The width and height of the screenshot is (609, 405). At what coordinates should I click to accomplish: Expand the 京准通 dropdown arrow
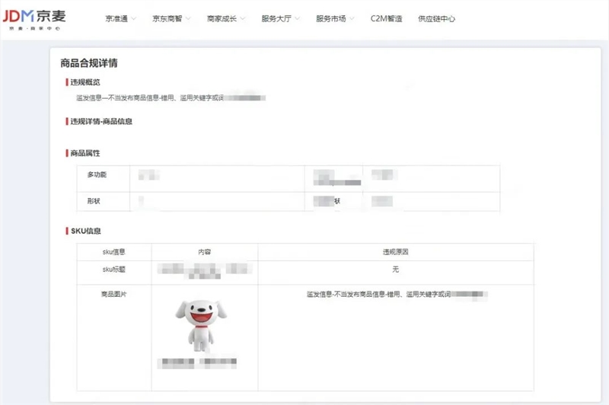tap(134, 18)
